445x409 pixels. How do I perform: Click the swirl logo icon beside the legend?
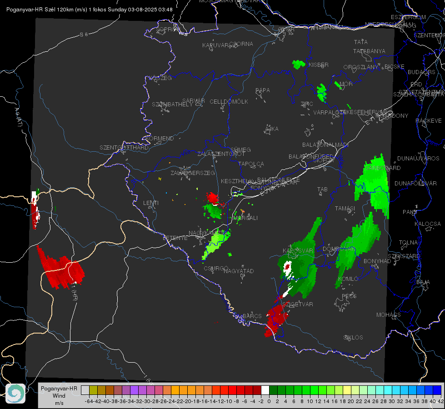[x=15, y=394]
